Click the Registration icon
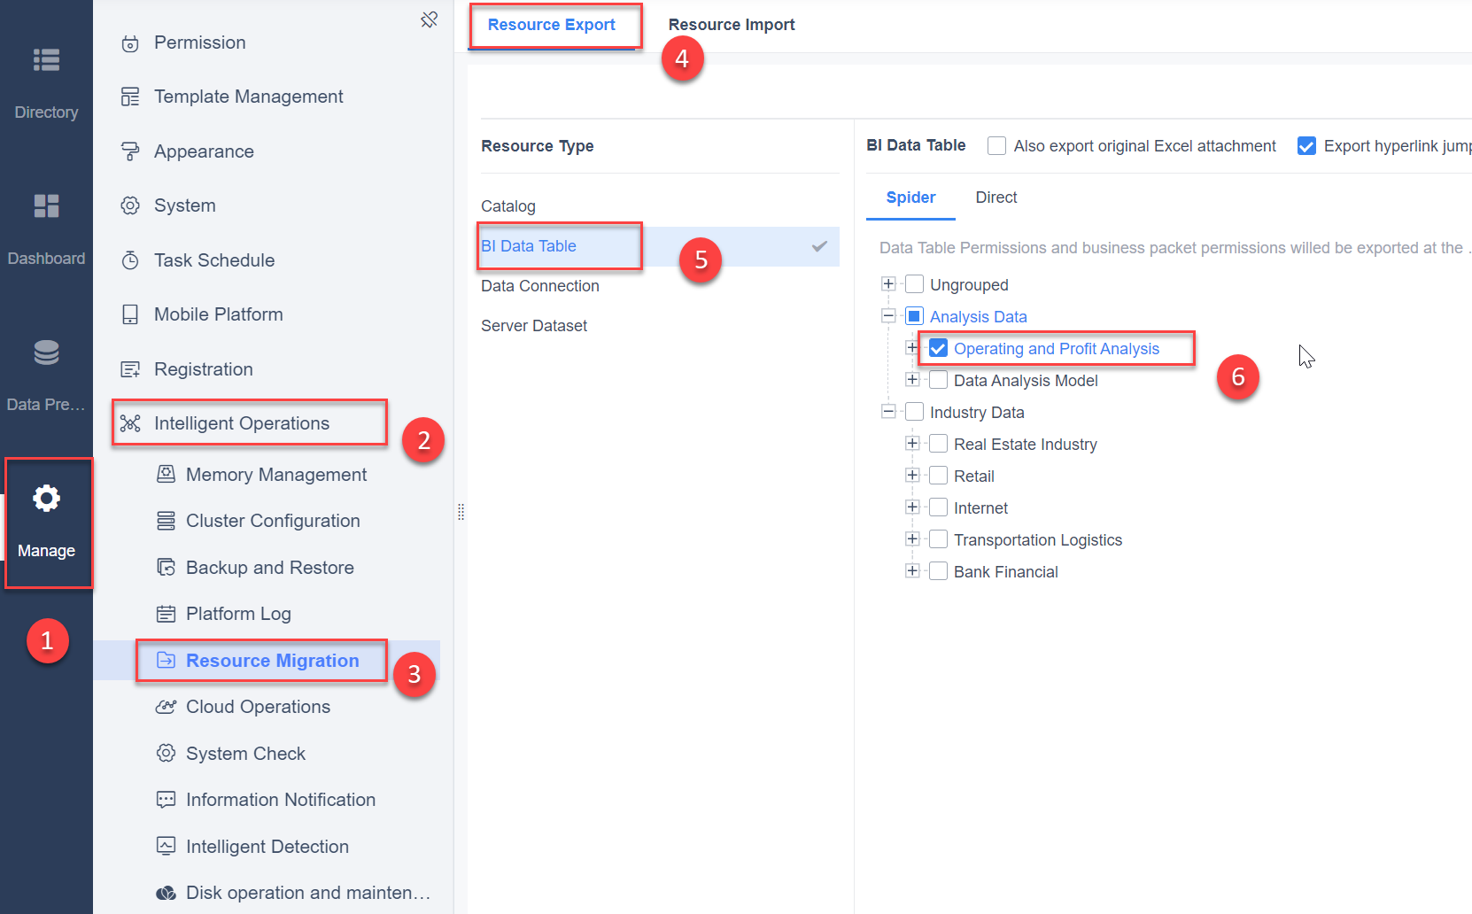The height and width of the screenshot is (914, 1472). [130, 369]
